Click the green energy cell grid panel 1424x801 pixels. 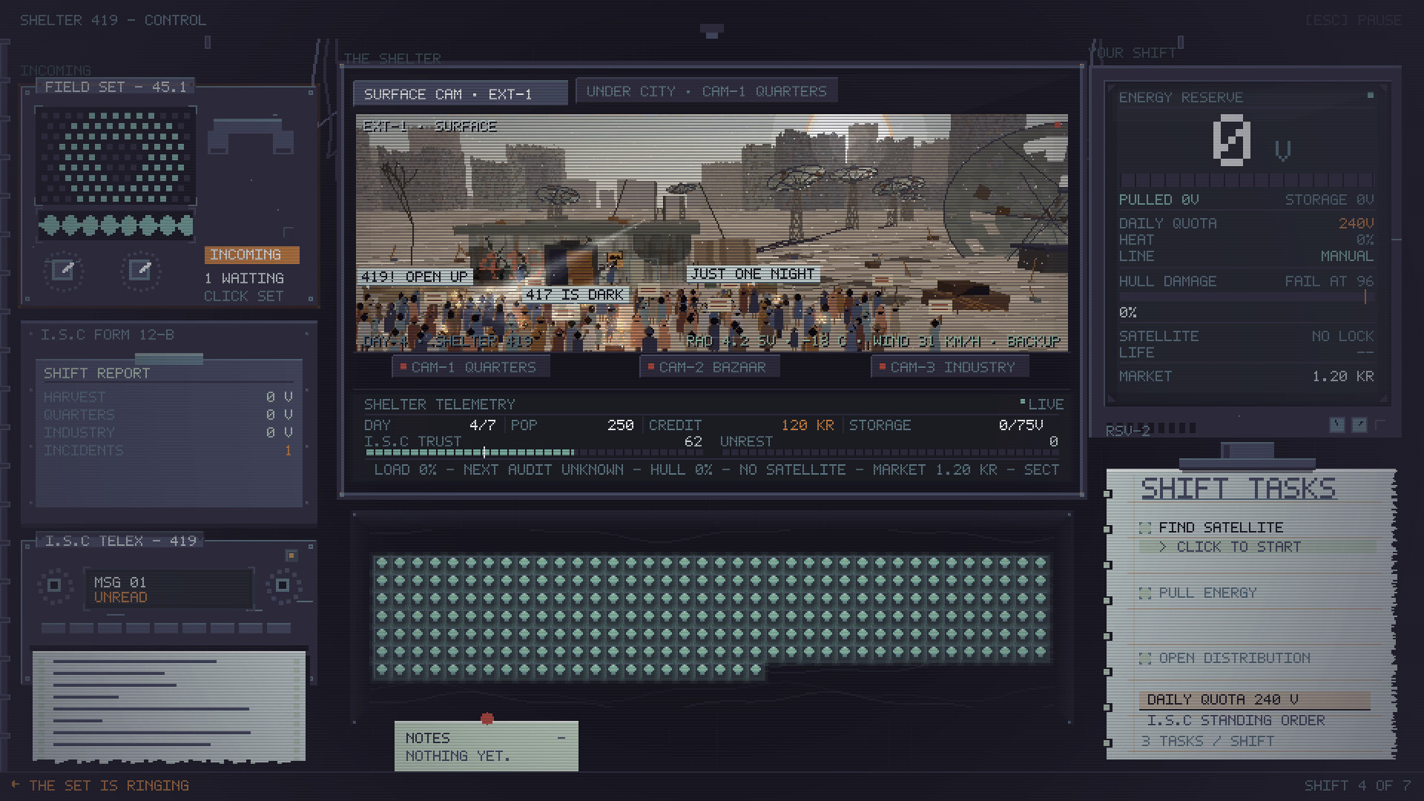(x=712, y=617)
